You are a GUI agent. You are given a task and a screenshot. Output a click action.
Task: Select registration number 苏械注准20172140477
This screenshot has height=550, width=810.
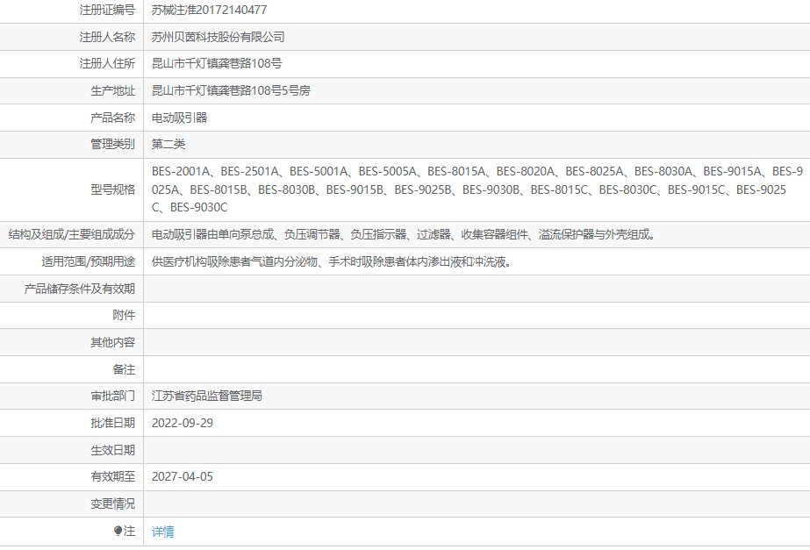(x=209, y=10)
